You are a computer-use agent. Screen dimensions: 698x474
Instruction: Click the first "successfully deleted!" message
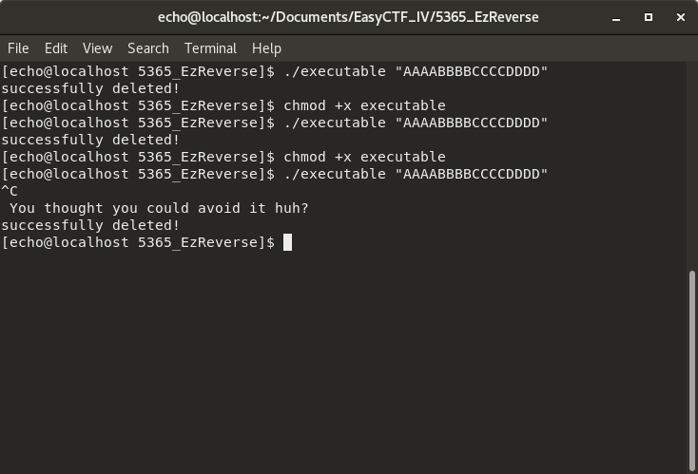click(x=90, y=88)
